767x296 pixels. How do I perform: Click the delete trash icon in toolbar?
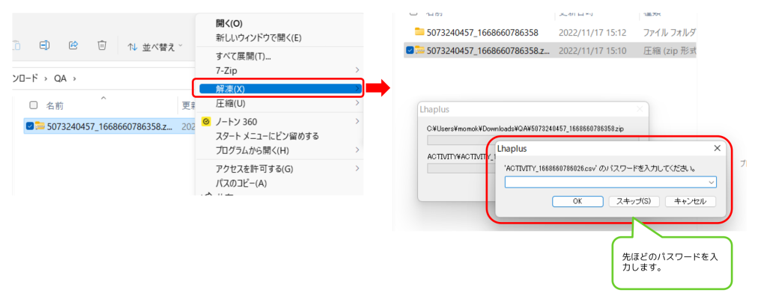(102, 46)
